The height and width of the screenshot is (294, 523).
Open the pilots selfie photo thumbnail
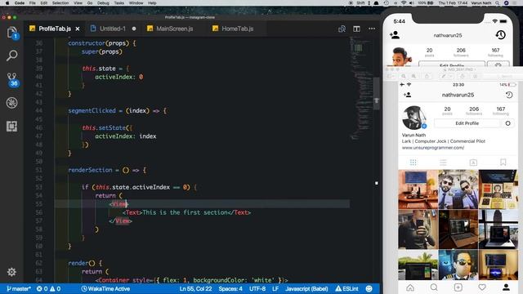point(458,189)
